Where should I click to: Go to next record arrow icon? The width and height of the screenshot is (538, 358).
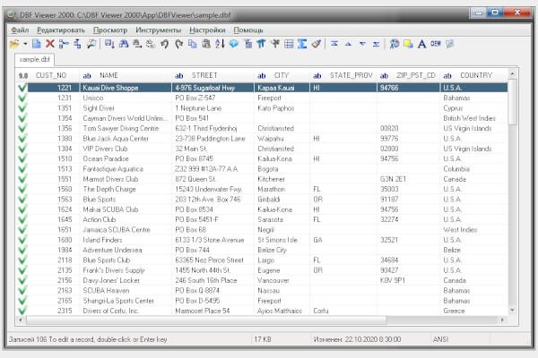(x=362, y=44)
